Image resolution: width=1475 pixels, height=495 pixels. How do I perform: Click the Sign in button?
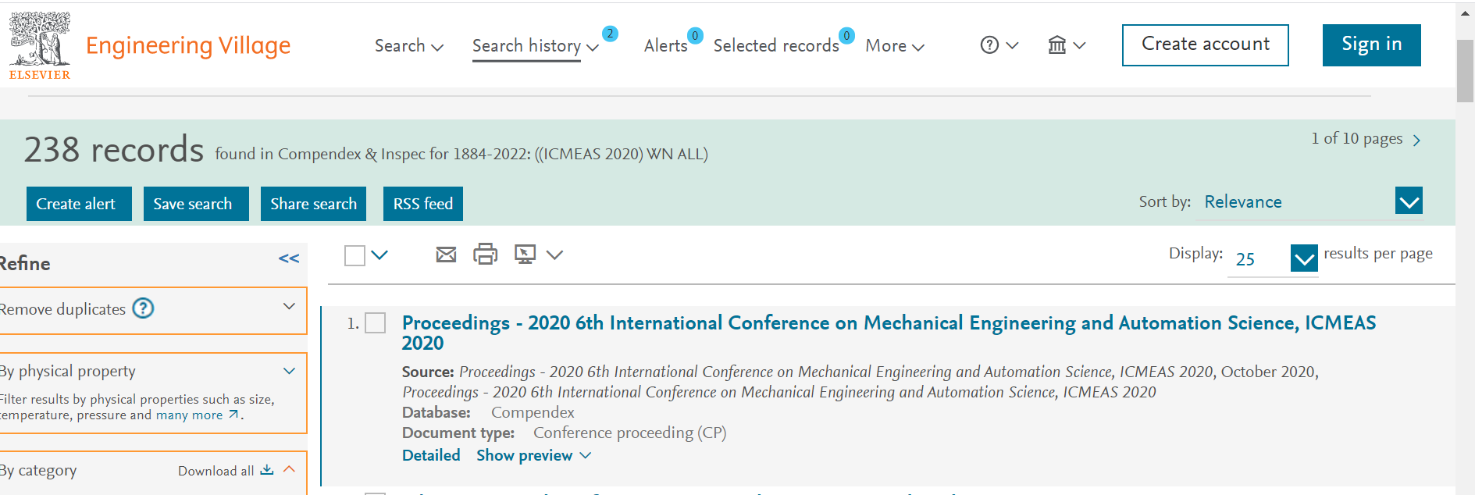(x=1372, y=45)
